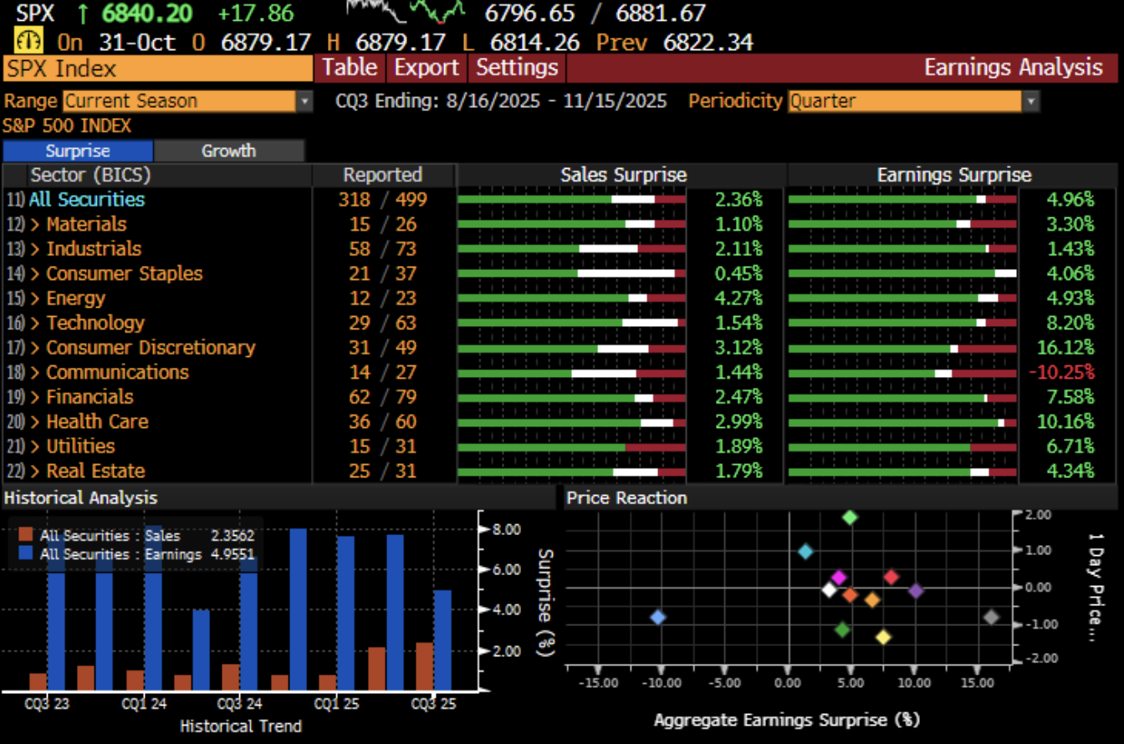Click the 4.27% Energy sales surprise value

[739, 298]
